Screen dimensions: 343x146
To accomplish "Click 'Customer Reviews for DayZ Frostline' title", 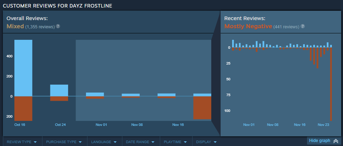I will [58, 6].
